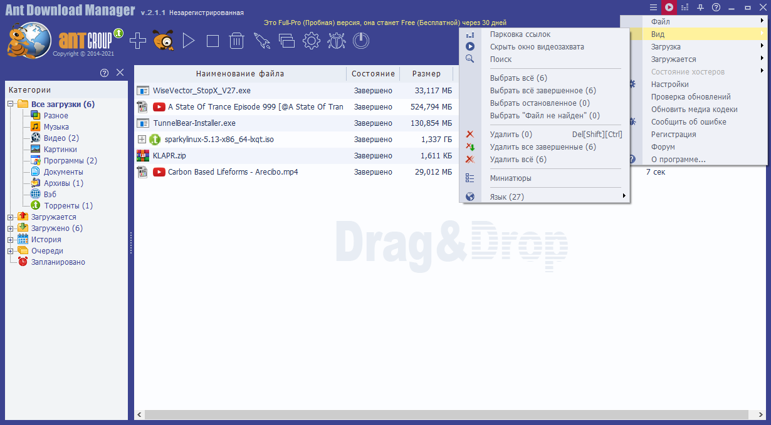Stop downloads with the square stop icon
Viewport: 771px width, 425px height.
[x=212, y=41]
